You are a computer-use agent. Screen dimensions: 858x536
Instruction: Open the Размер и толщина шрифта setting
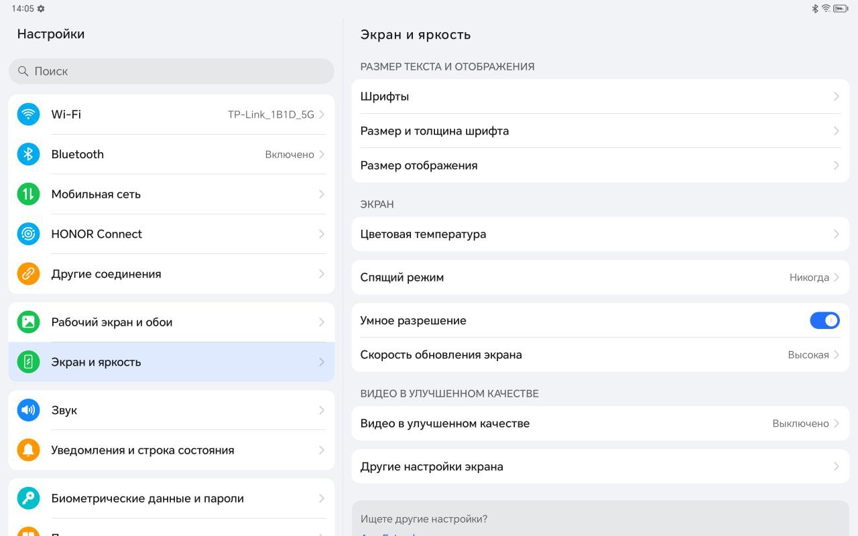point(601,131)
